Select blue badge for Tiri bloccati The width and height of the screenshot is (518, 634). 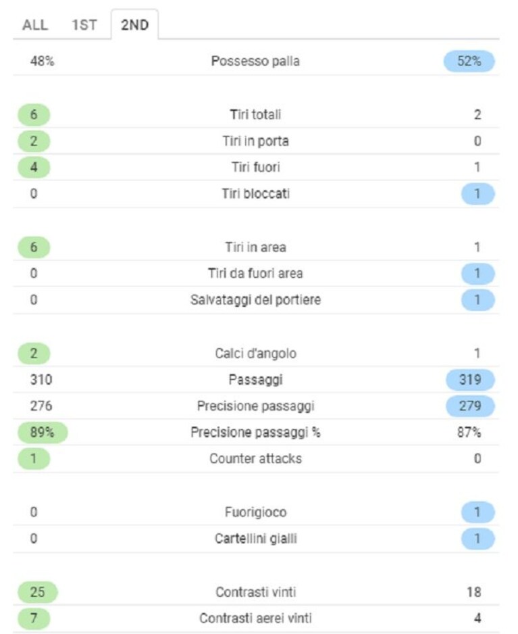[477, 194]
